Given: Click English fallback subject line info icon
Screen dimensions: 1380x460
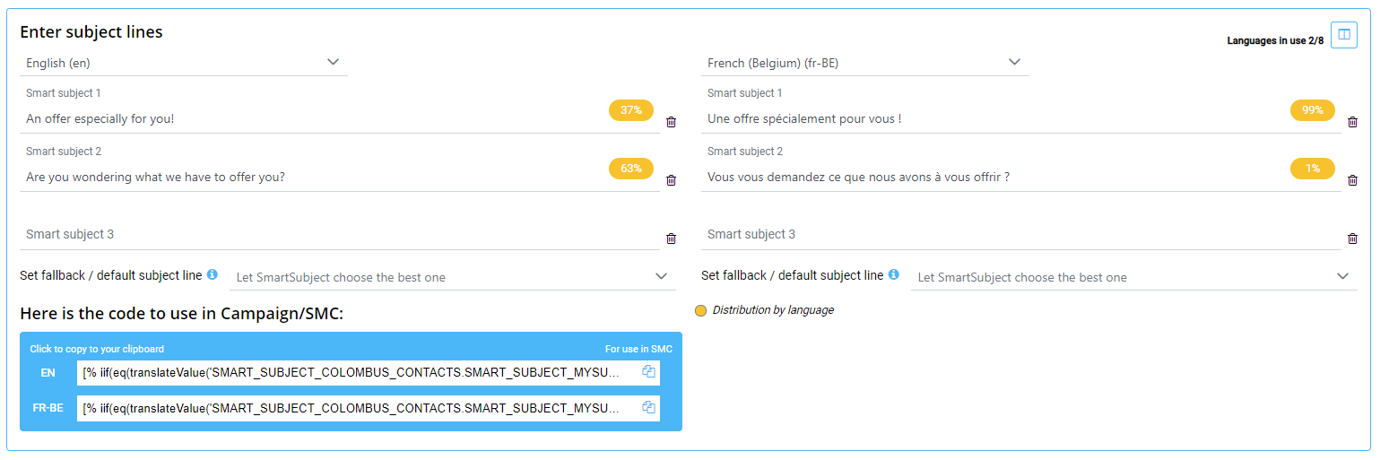Looking at the screenshot, I should click(213, 274).
